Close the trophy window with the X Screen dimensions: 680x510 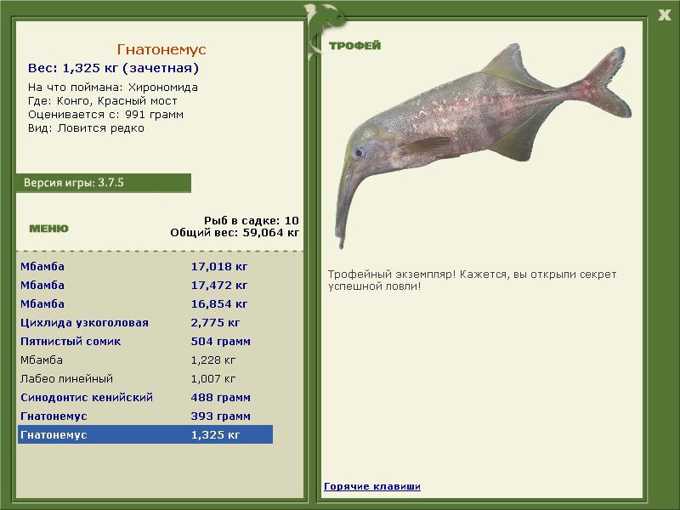click(x=664, y=15)
